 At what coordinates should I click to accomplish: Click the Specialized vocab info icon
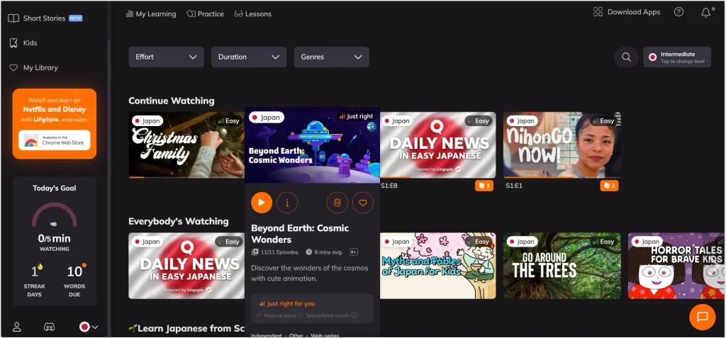[x=354, y=315]
